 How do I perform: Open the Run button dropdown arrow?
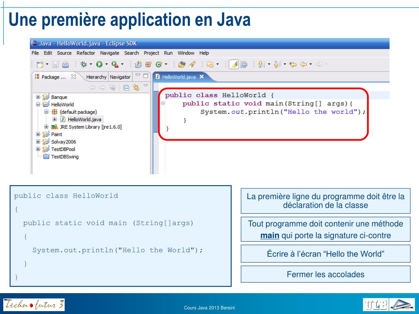click(106, 64)
